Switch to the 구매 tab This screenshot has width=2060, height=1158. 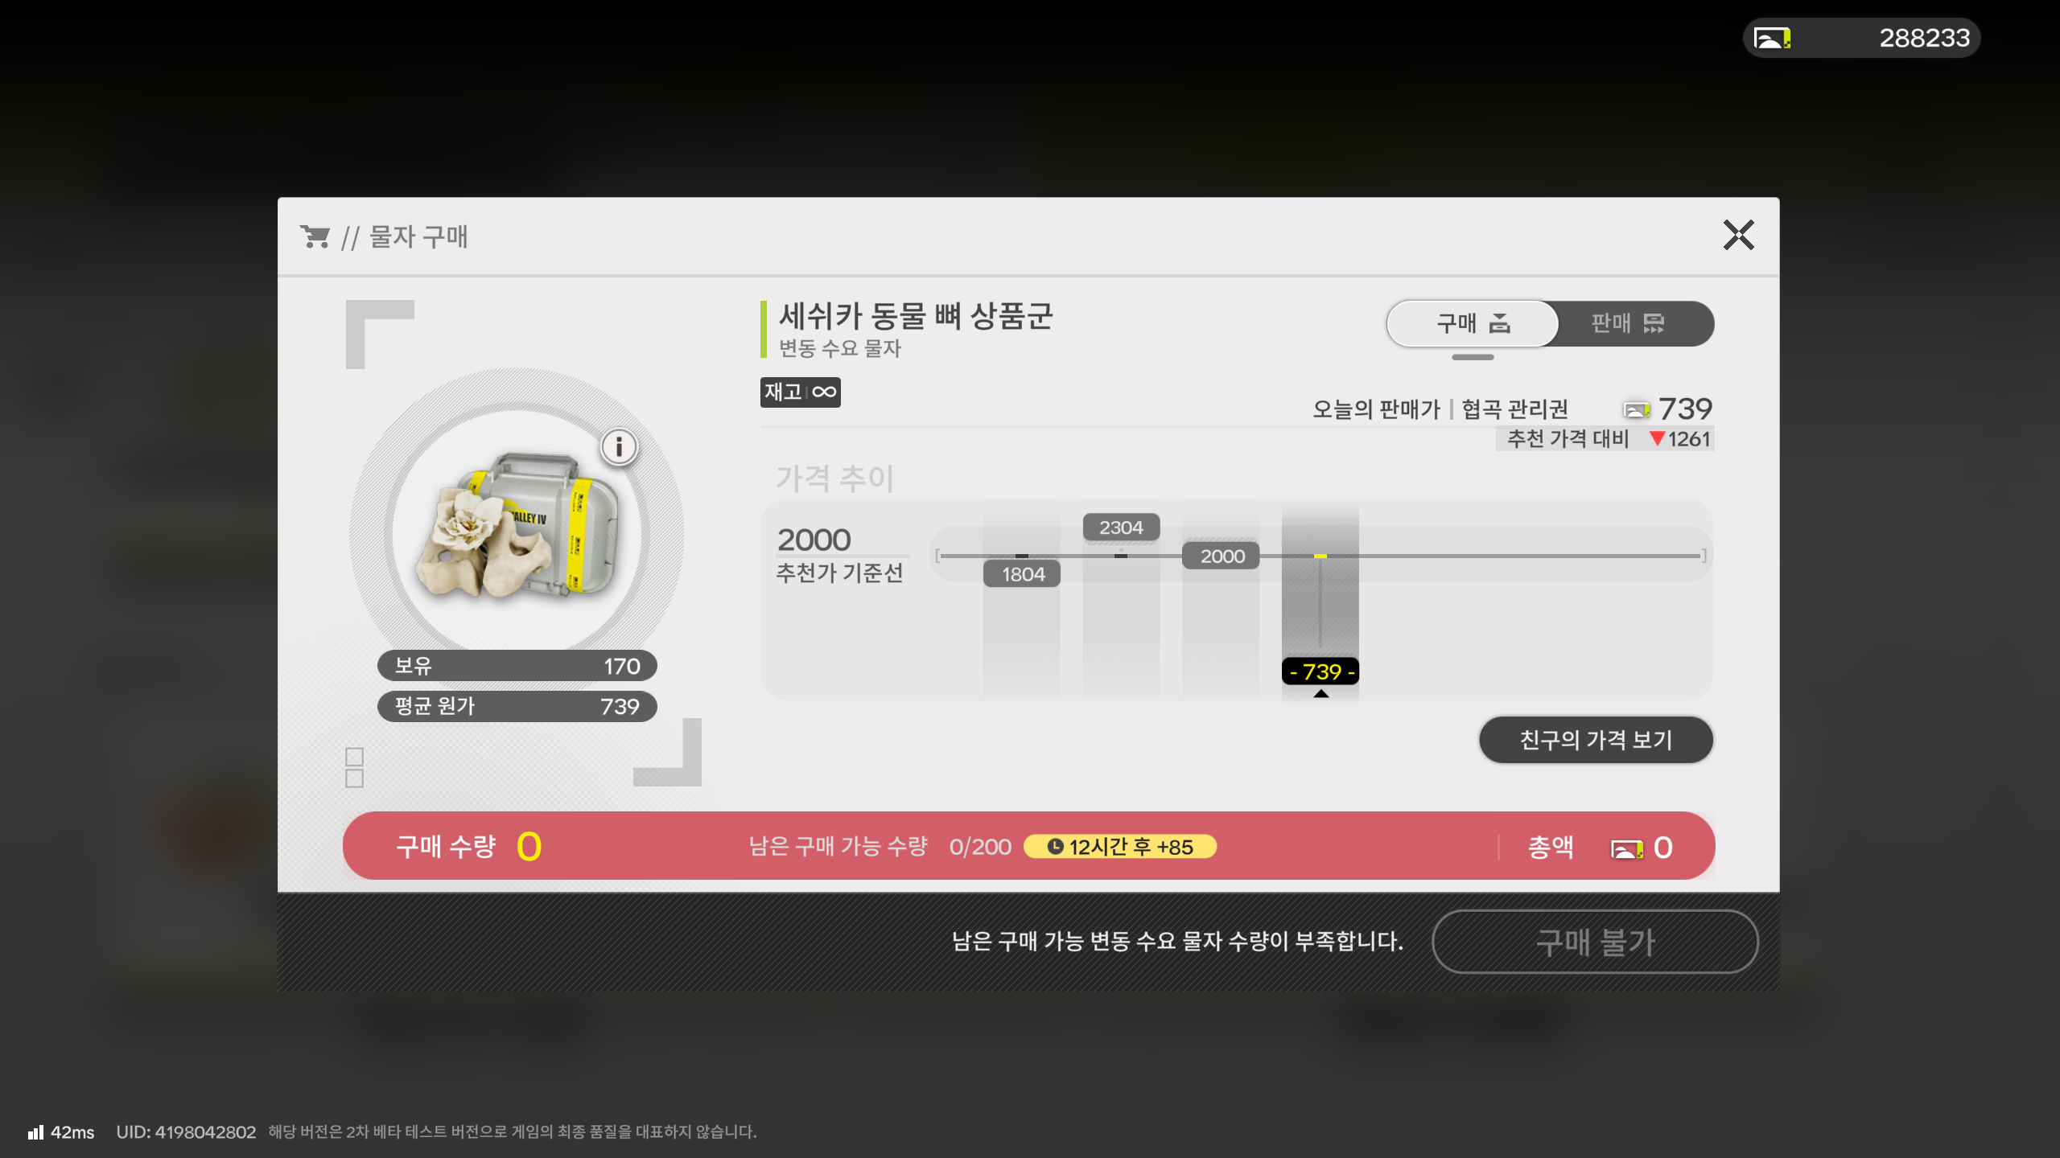click(1473, 323)
